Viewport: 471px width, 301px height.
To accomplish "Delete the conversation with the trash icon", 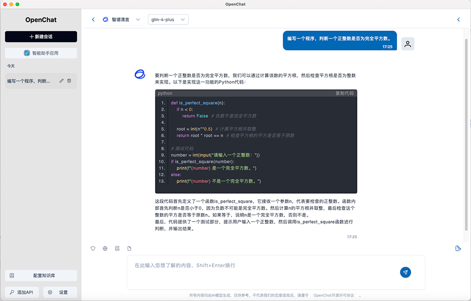I will click(x=69, y=81).
